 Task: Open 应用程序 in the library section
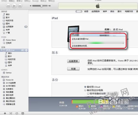click(x=10, y=27)
